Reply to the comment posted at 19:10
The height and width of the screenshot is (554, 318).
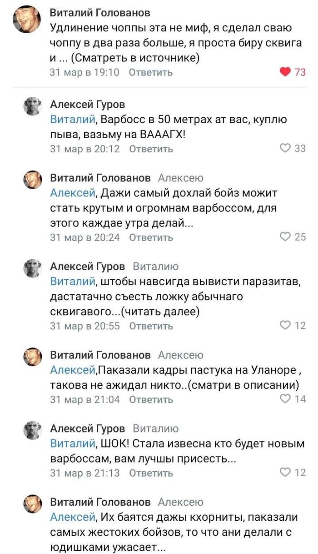(151, 72)
